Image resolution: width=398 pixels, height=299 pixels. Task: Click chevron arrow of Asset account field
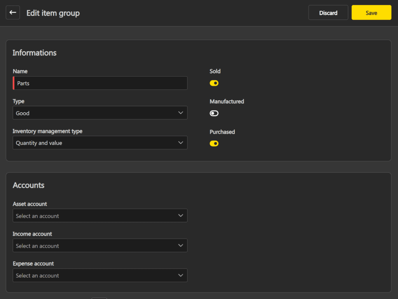pyautogui.click(x=180, y=215)
